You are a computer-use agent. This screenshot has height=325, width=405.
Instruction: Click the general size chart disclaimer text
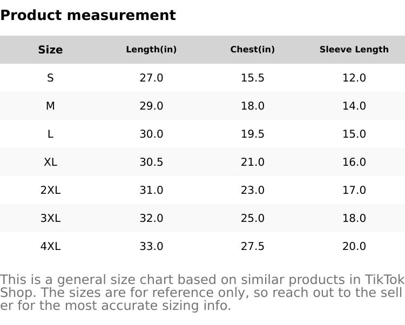(x=202, y=293)
